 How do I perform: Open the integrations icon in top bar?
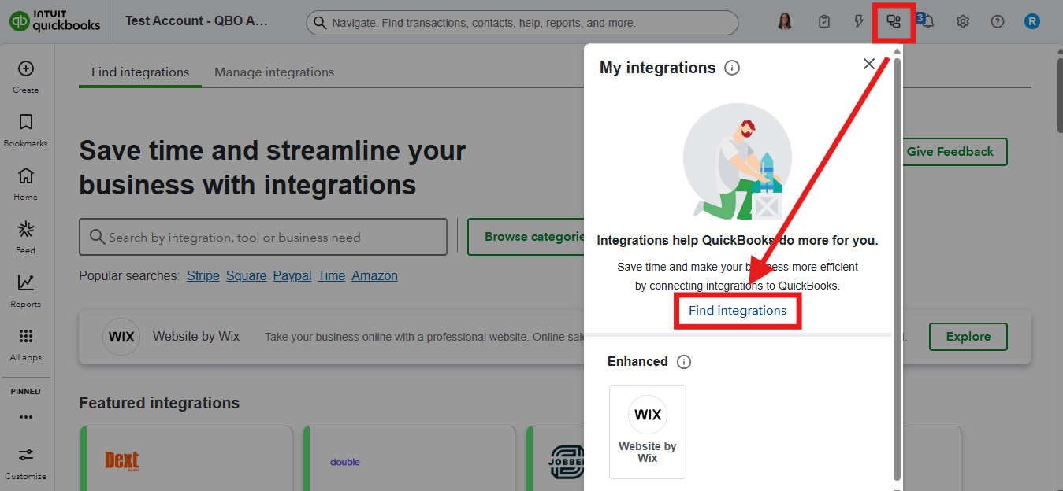894,22
